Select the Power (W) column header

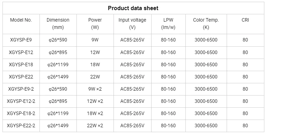pos(95,24)
